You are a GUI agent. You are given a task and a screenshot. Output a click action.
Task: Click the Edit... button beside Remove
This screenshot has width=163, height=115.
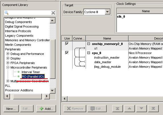point(97,109)
